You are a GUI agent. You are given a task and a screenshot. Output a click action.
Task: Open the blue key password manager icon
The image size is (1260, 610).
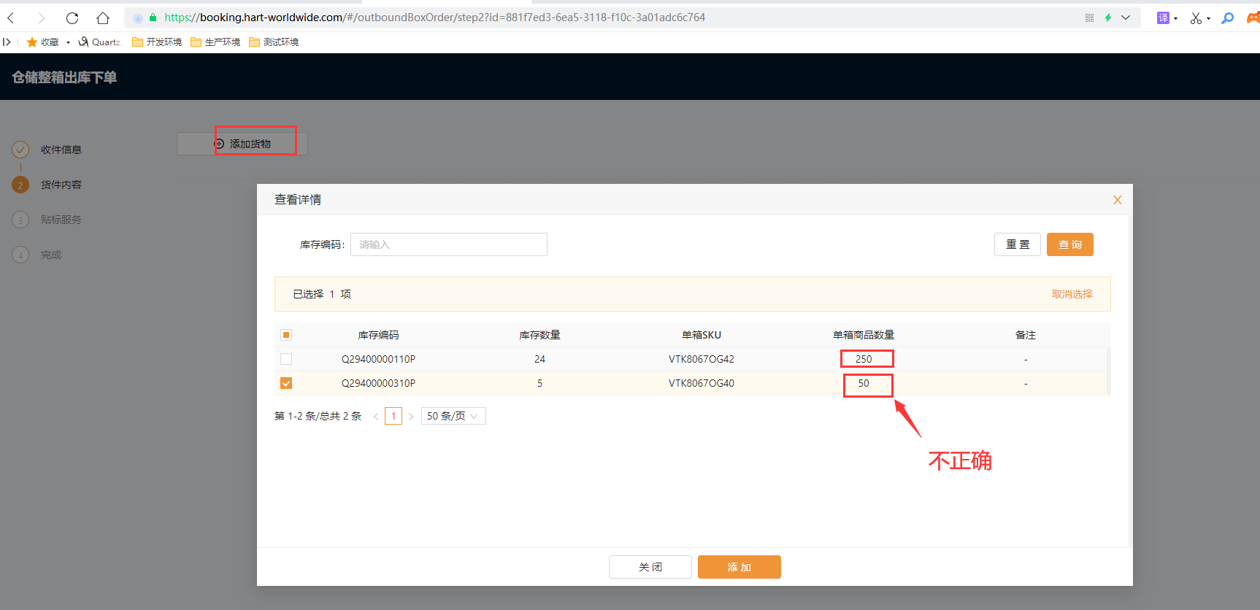[x=1228, y=18]
